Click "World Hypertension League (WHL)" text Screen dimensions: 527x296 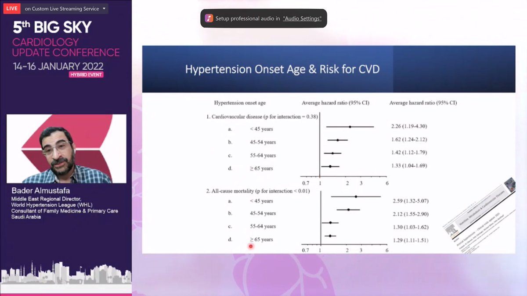tap(52, 205)
